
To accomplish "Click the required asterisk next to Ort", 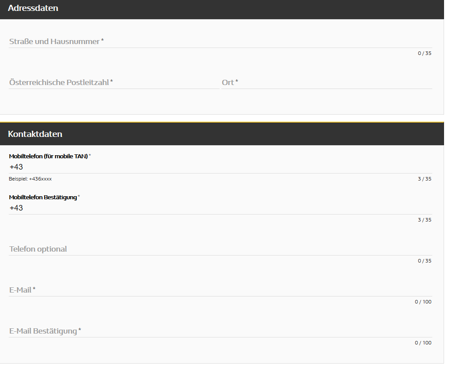I will click(x=237, y=82).
